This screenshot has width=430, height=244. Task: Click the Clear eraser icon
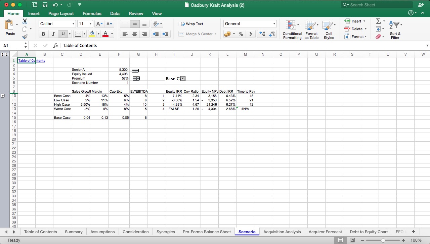point(378,37)
